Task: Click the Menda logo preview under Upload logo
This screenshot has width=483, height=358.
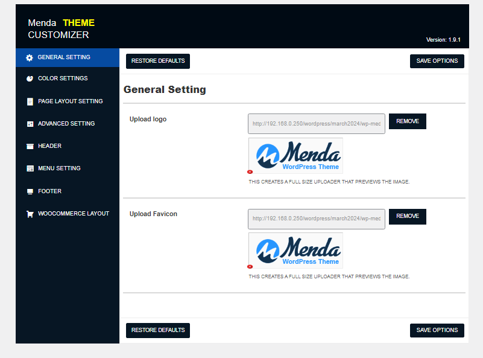Action: coord(296,156)
